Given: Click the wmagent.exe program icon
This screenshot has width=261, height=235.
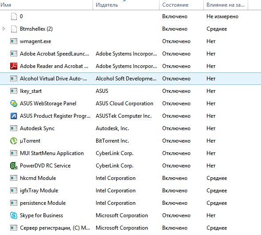Looking at the screenshot, I should [14, 41].
